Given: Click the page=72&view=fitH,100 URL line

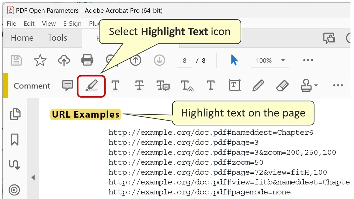Looking at the screenshot, I should click(x=218, y=172).
